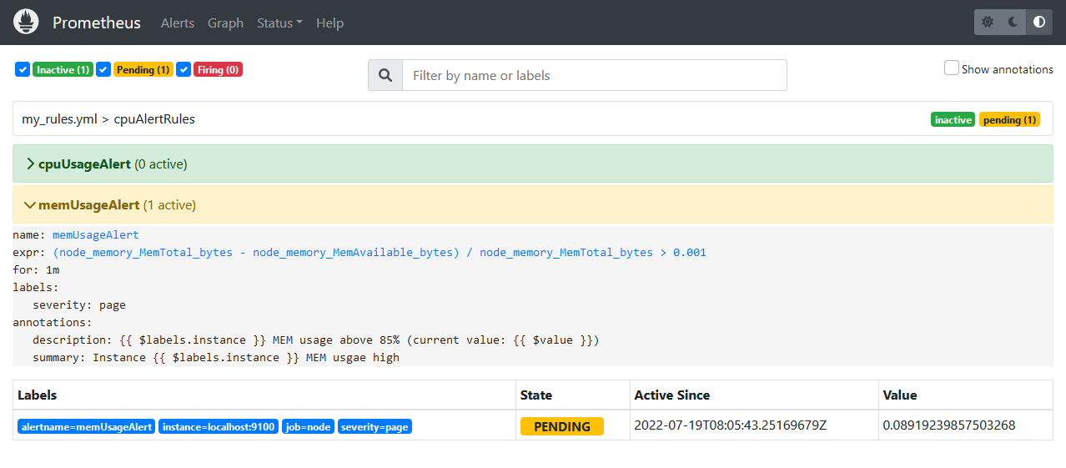Click the green Inactive (1) badge
Screen dimensions: 1066x468
63,70
